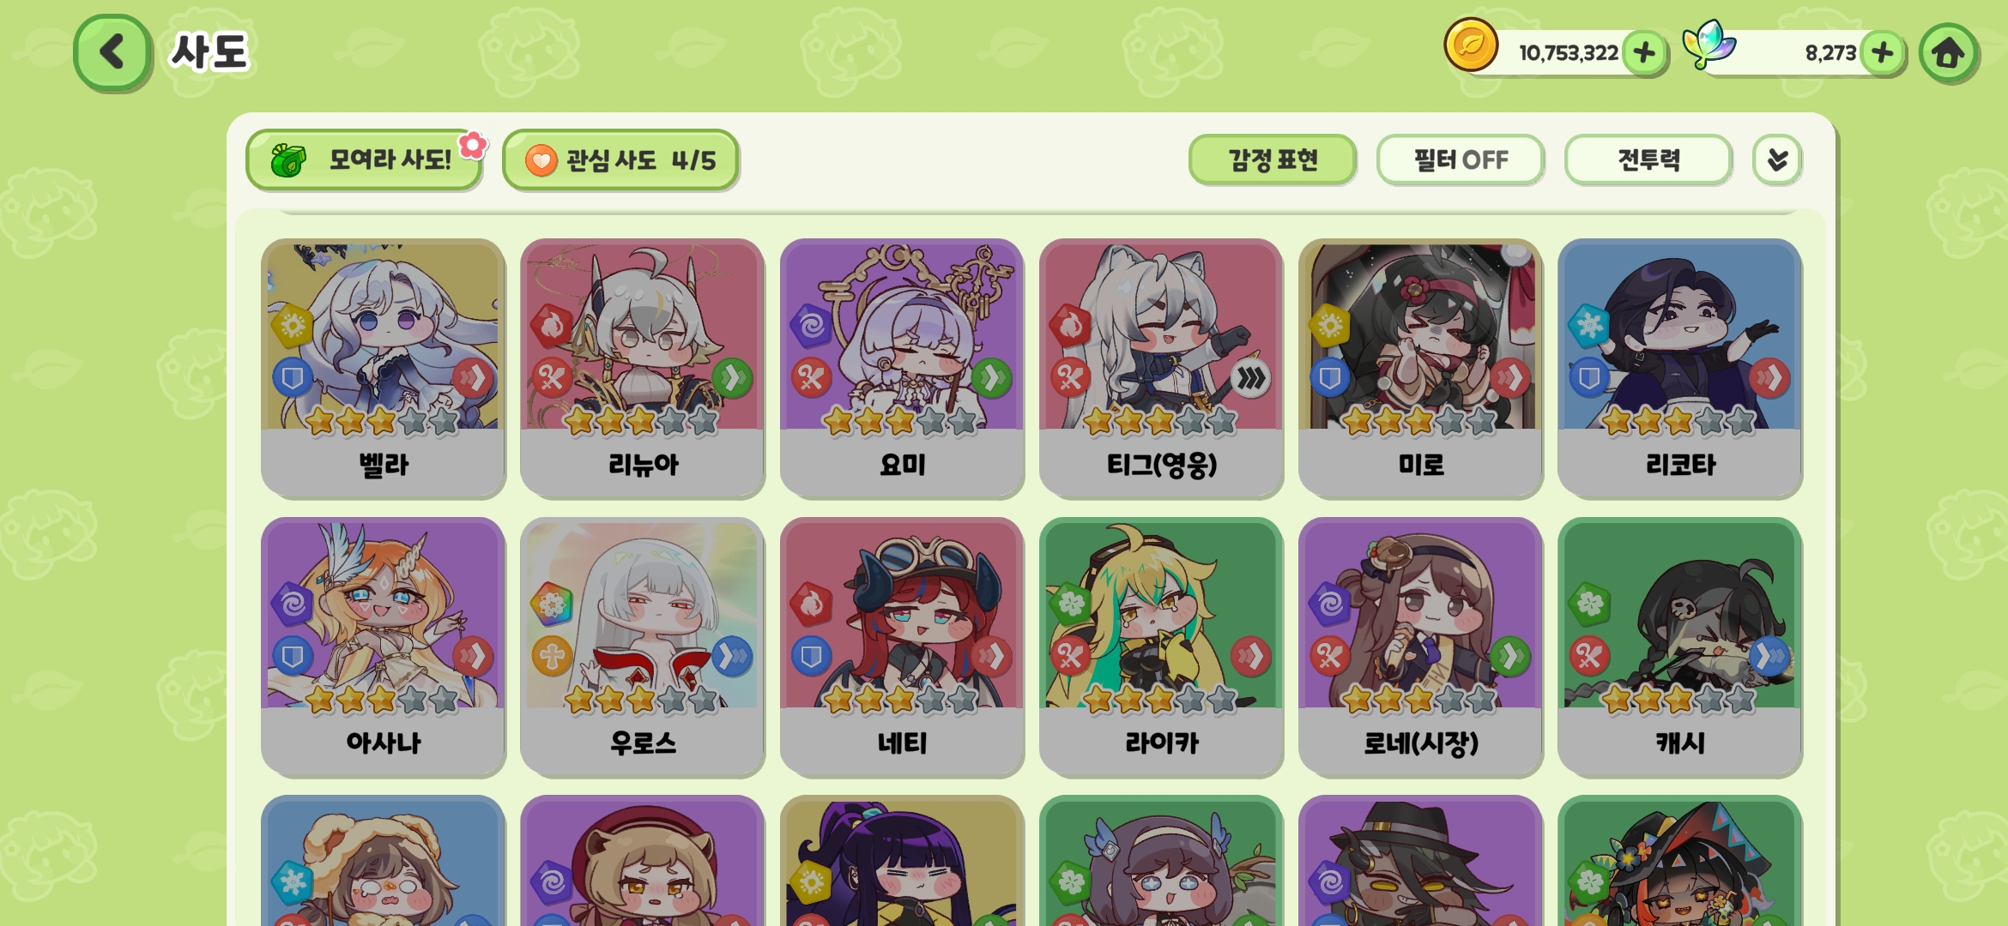This screenshot has height=926, width=2008.
Task: Add gold coins with the plus icon
Action: [x=1644, y=52]
